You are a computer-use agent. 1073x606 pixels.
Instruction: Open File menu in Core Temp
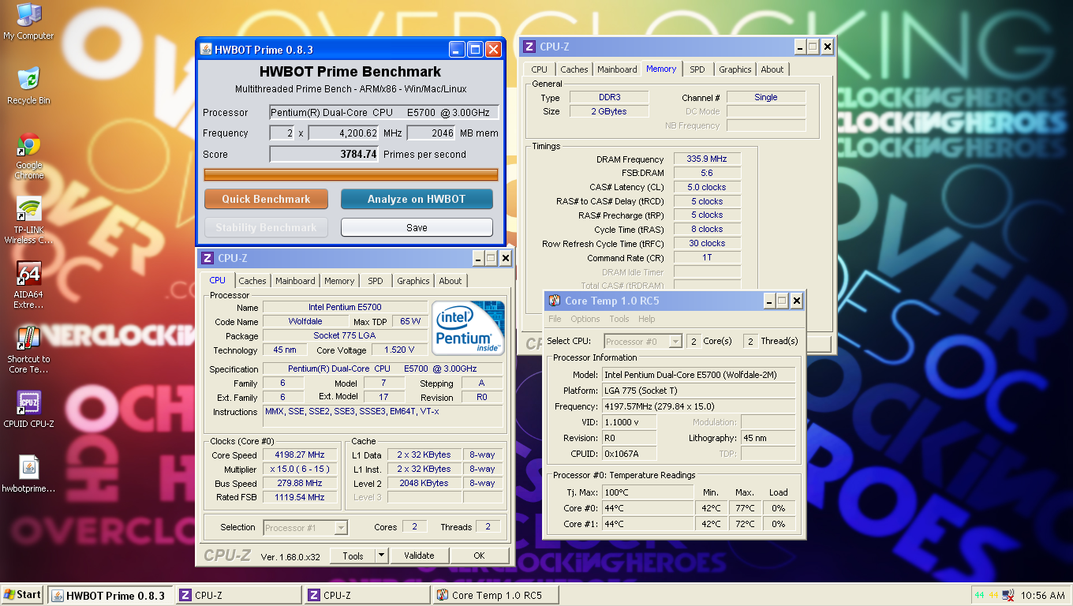point(555,319)
